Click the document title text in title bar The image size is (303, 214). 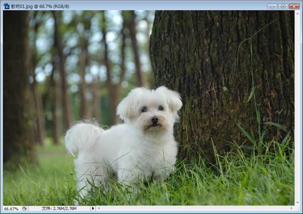[x=40, y=7]
